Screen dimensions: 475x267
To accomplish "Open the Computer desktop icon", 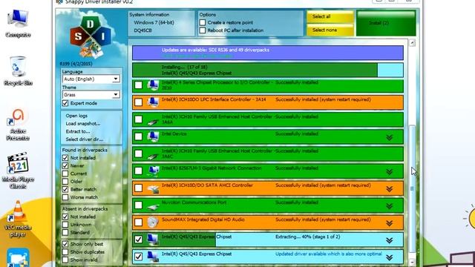I will [x=18, y=24].
